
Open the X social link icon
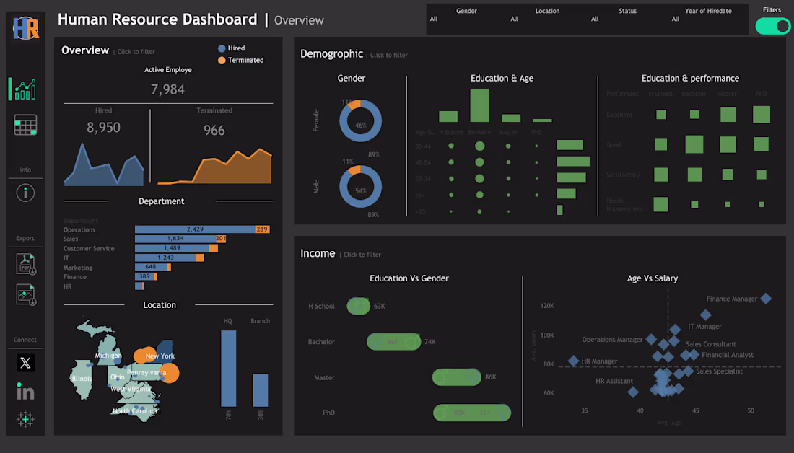(25, 362)
